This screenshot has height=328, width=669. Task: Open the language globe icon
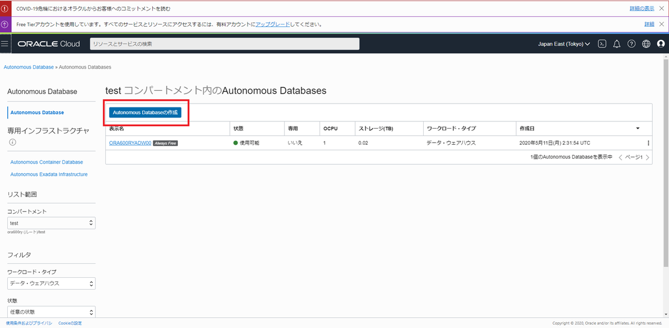(x=646, y=43)
